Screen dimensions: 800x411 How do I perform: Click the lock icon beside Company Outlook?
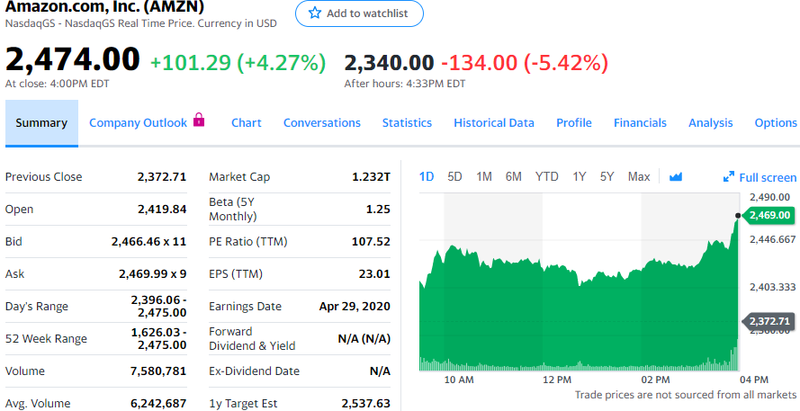click(x=199, y=121)
